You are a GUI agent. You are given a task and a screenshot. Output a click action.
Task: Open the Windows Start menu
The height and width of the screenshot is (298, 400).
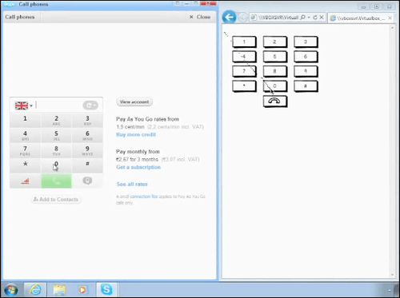pyautogui.click(x=10, y=290)
